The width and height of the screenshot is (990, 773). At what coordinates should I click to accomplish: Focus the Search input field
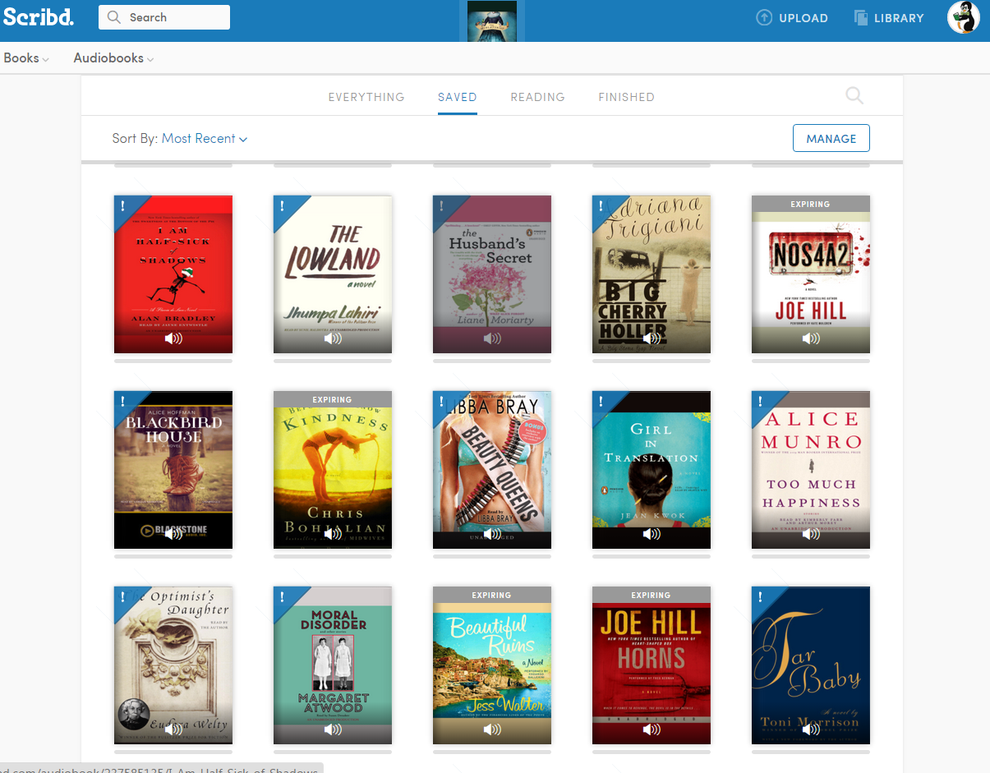164,17
